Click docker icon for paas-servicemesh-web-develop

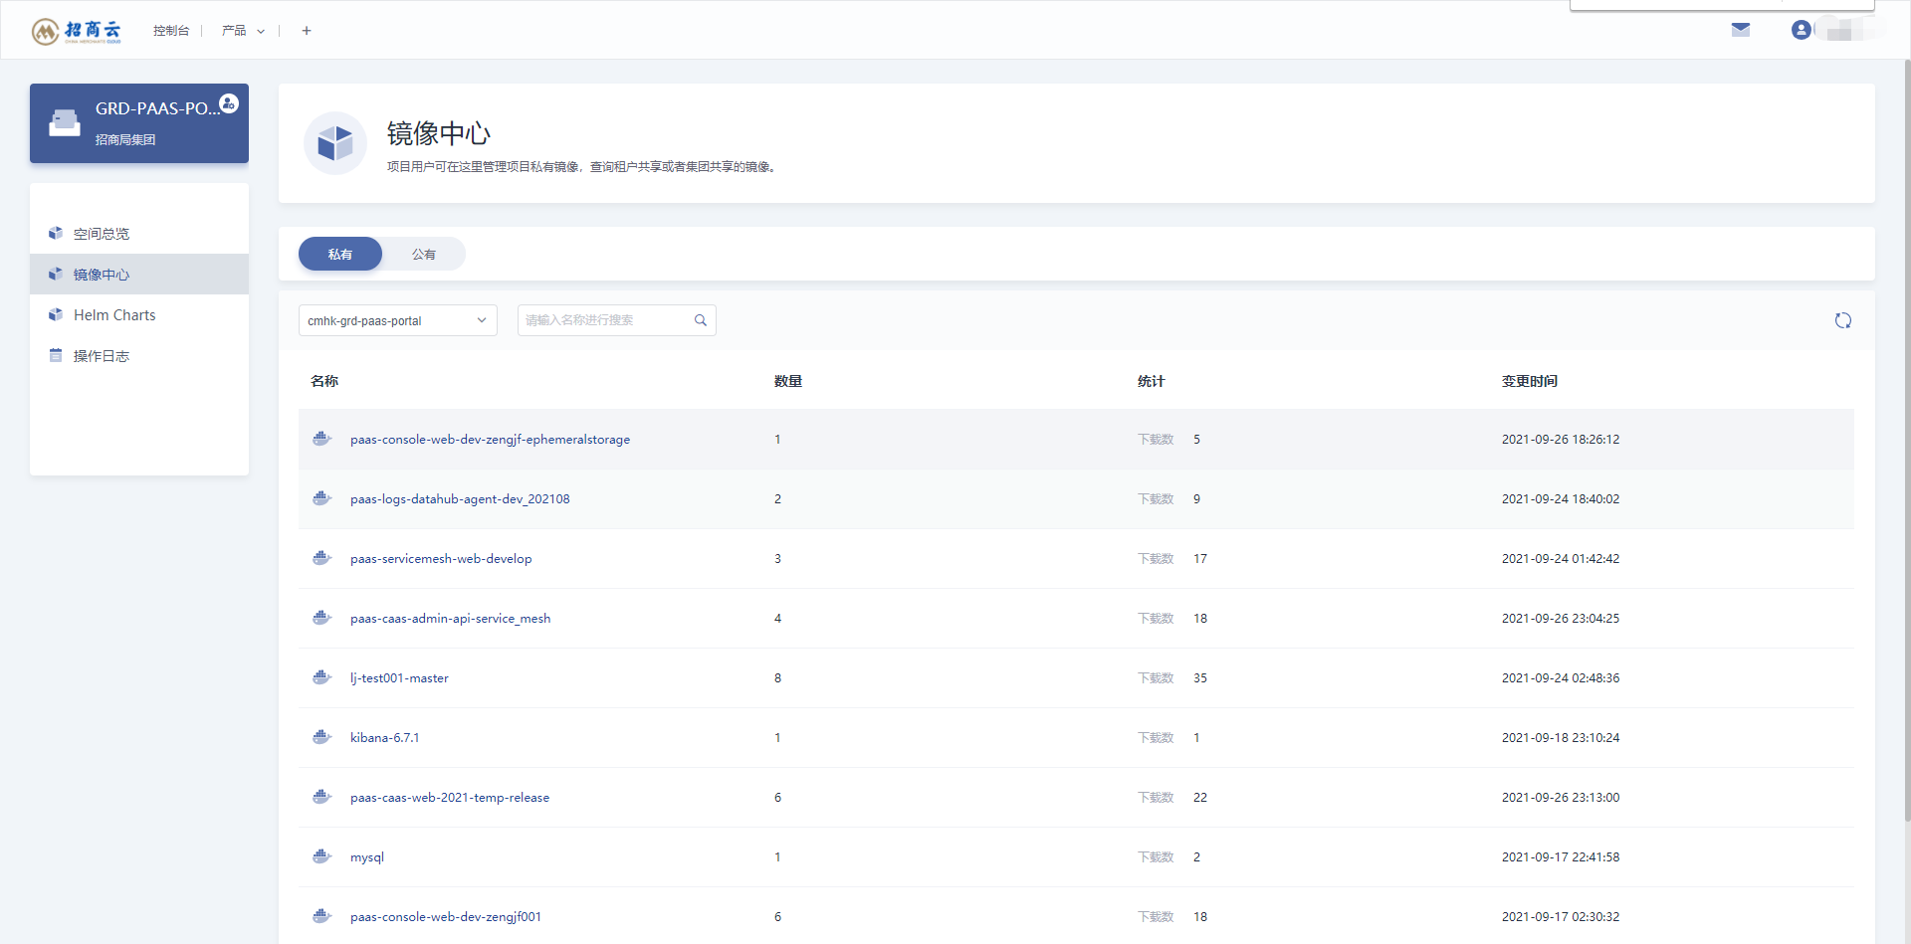[x=321, y=558]
